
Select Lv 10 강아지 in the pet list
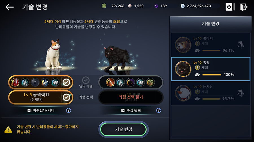pyautogui.click(x=211, y=45)
